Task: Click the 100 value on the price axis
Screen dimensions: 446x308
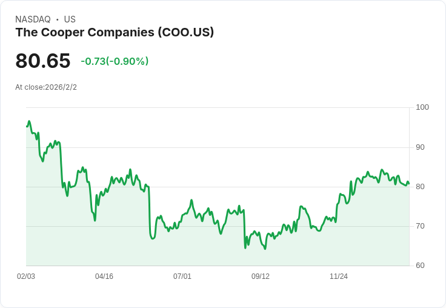Action: (x=422, y=107)
